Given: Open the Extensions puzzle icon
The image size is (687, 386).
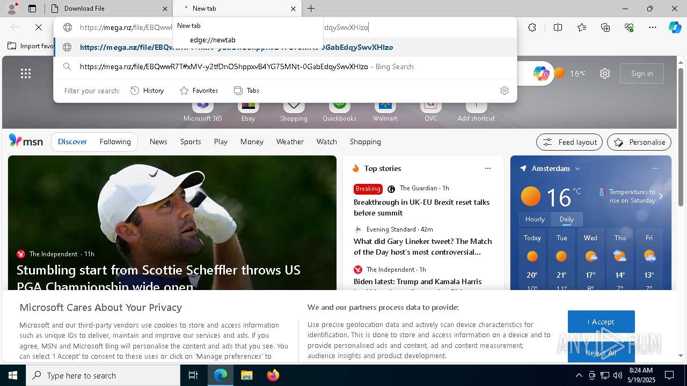Looking at the screenshot, I should 532,27.
